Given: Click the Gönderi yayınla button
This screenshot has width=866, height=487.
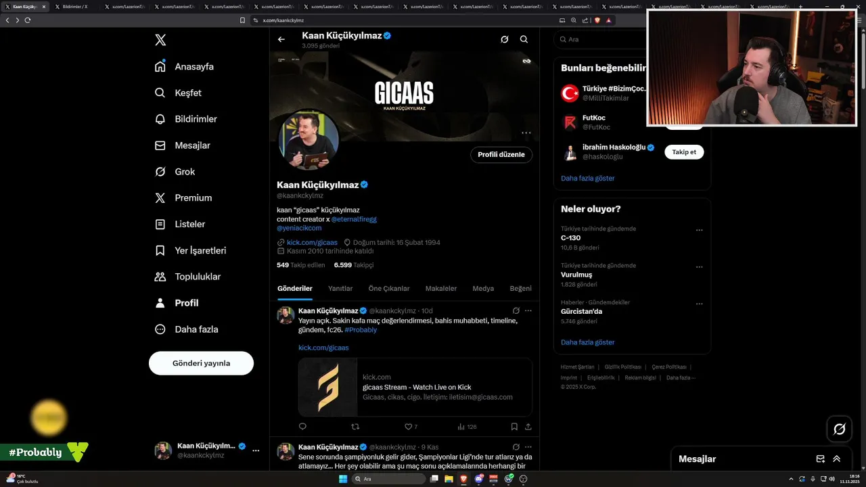Looking at the screenshot, I should click(x=201, y=363).
